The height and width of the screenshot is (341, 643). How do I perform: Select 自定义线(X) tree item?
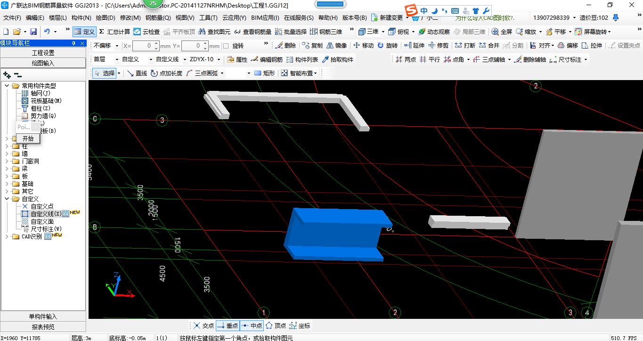tap(46, 214)
